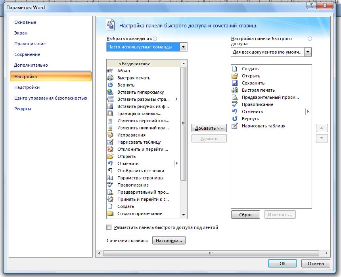The image size is (341, 277).
Task: Switch to the Экран category
Action: 21,33
